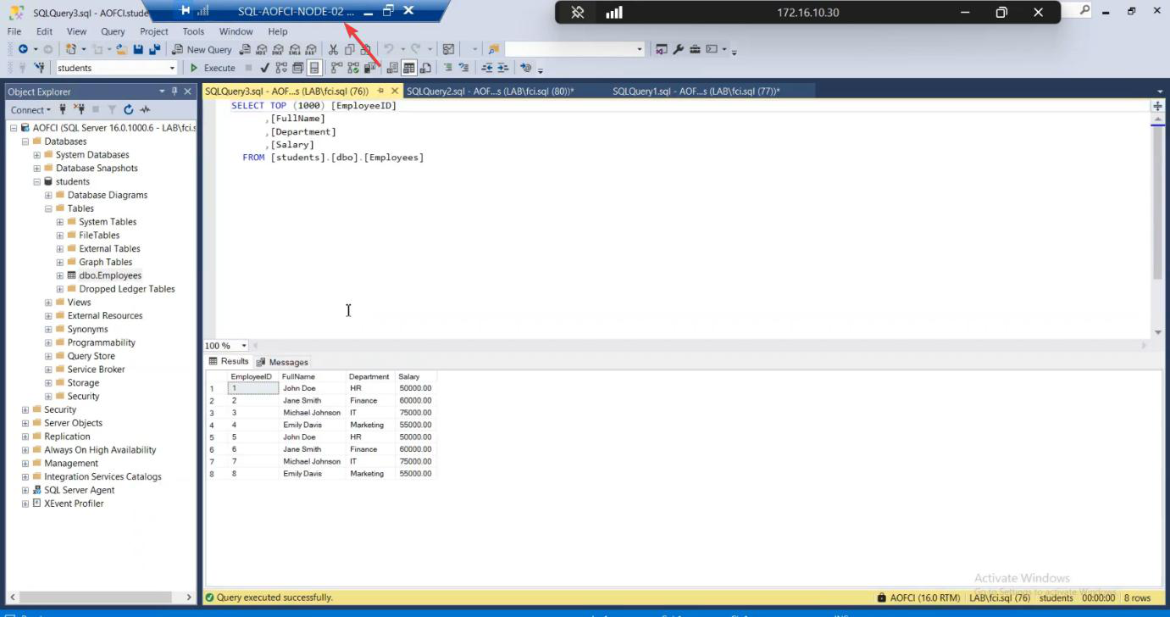The image size is (1170, 617).
Task: Click the save disk icon
Action: [x=138, y=49]
